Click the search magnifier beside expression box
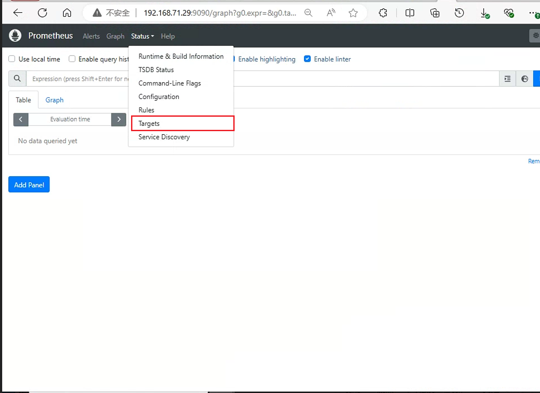The width and height of the screenshot is (540, 393). tap(17, 79)
